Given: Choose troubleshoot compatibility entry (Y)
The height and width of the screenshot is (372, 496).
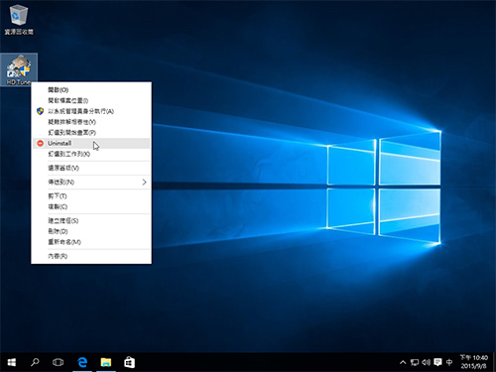Looking at the screenshot, I should coord(91,122).
